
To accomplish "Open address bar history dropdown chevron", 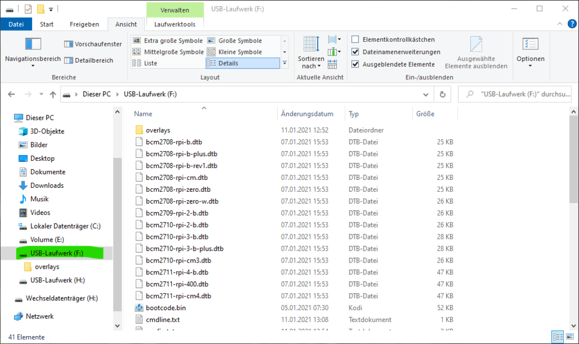I will click(427, 94).
